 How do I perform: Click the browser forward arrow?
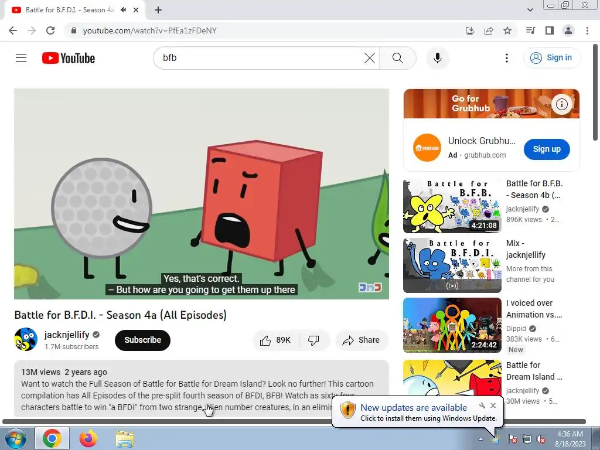tap(32, 30)
